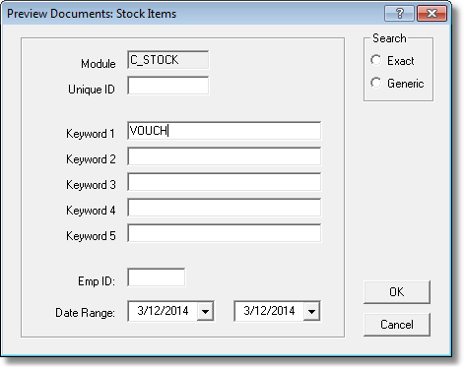464x369 pixels.
Task: Activate the Keyword 4 input field
Action: [x=224, y=208]
